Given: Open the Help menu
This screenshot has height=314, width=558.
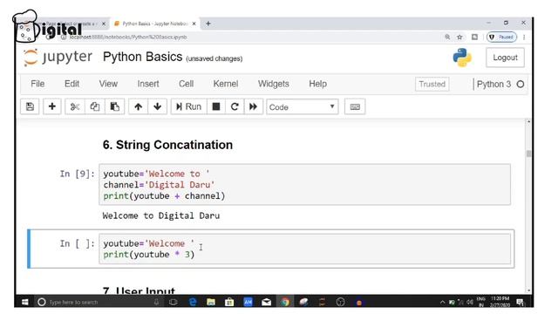Looking at the screenshot, I should (317, 84).
